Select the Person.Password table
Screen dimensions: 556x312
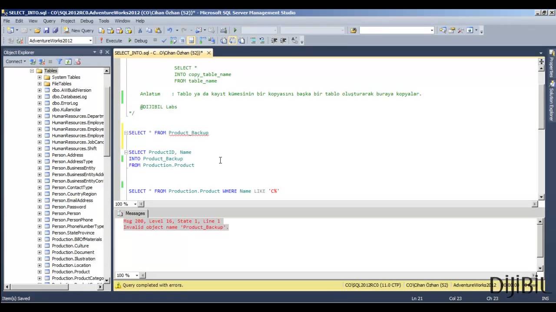click(69, 207)
